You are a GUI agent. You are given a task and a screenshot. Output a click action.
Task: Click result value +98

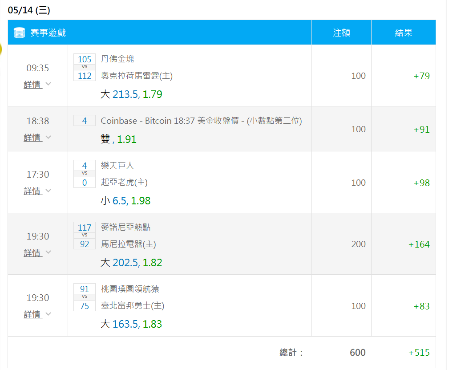421,183
